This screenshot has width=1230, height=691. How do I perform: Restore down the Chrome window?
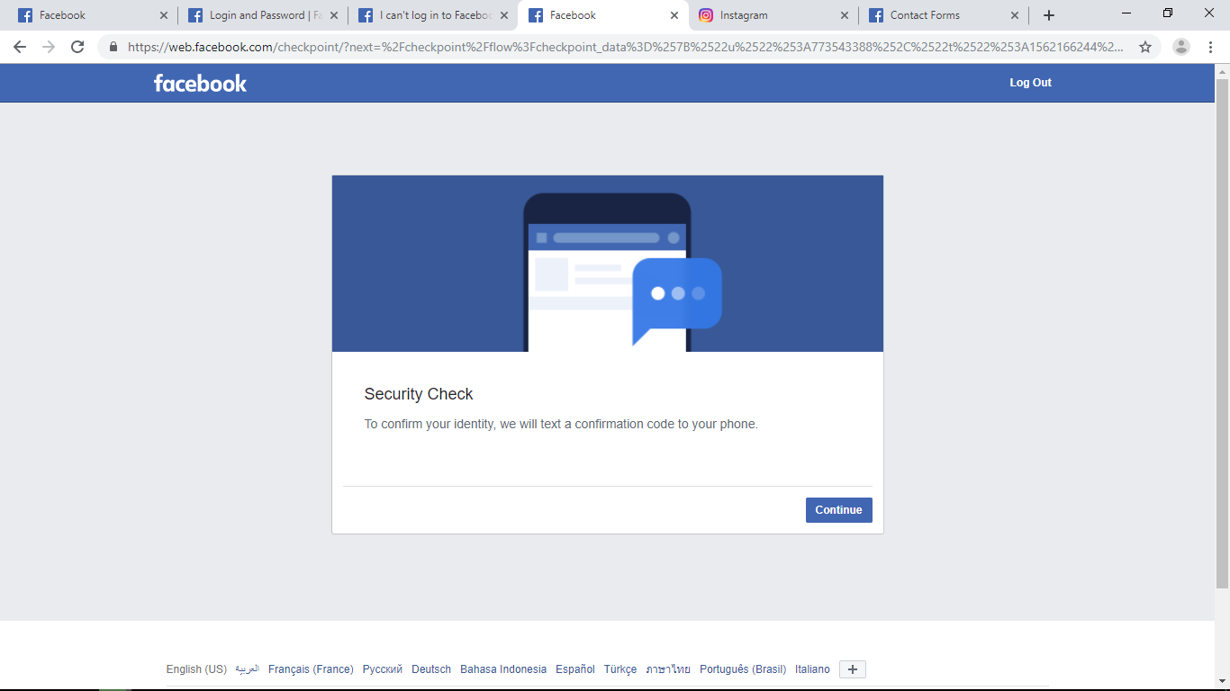click(x=1168, y=13)
